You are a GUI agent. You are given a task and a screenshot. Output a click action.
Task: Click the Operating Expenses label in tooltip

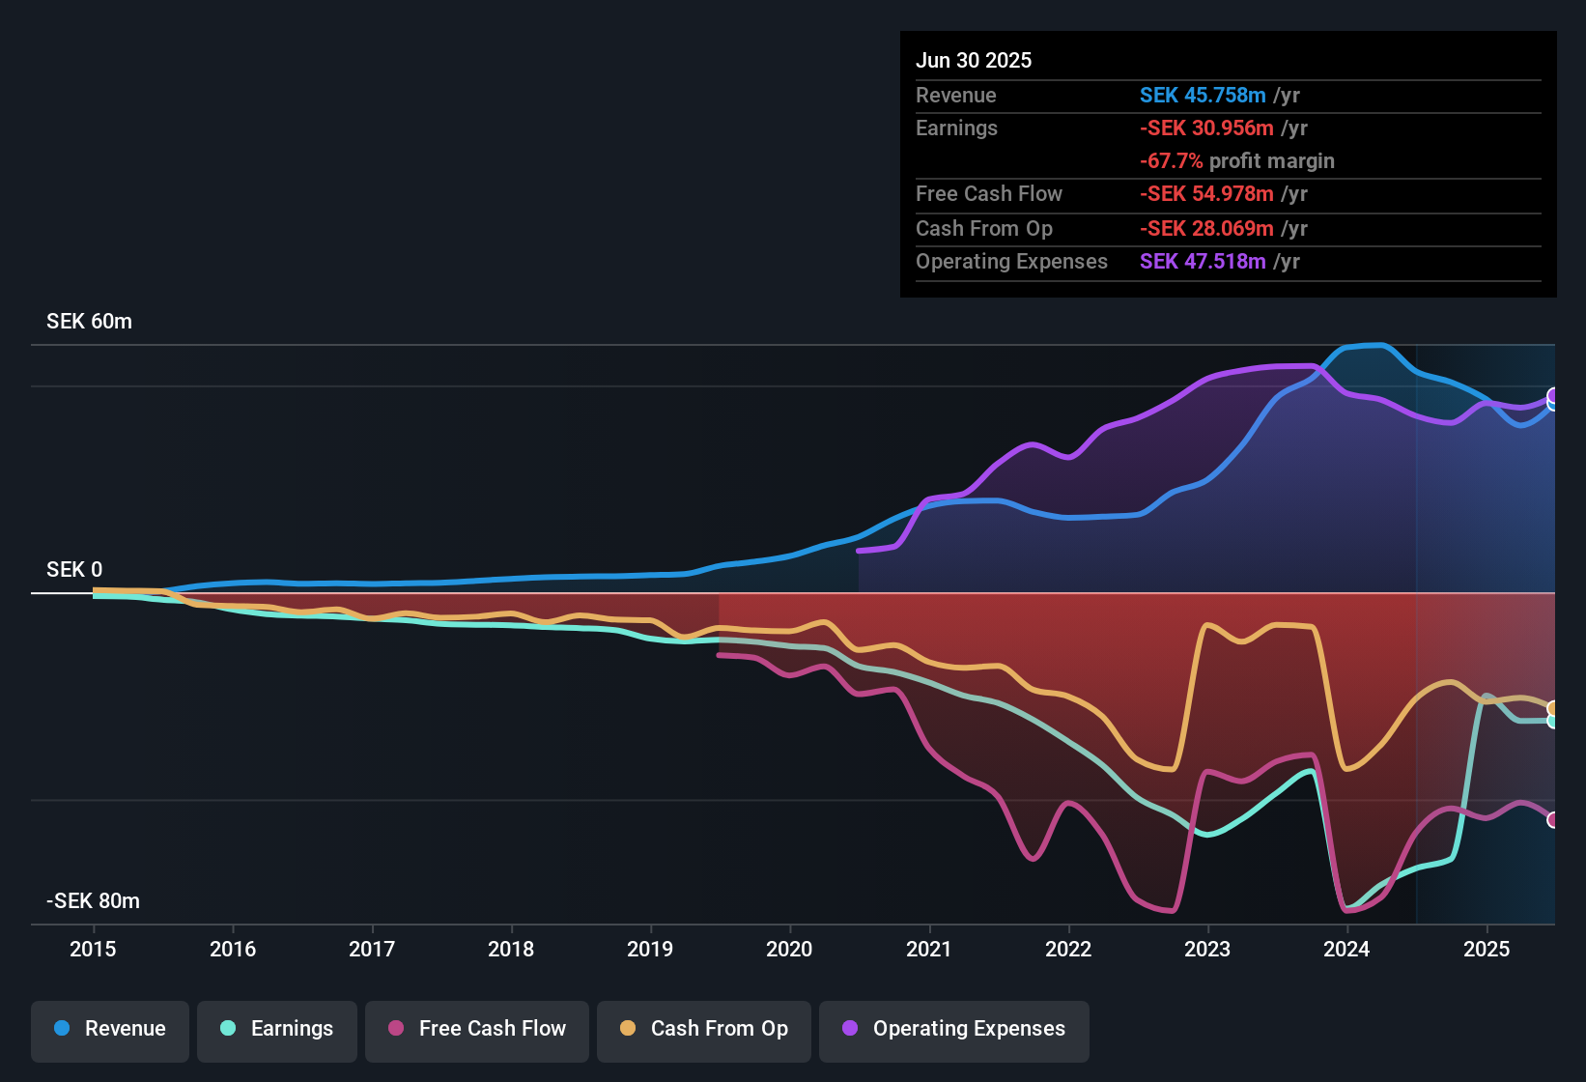click(x=1011, y=261)
